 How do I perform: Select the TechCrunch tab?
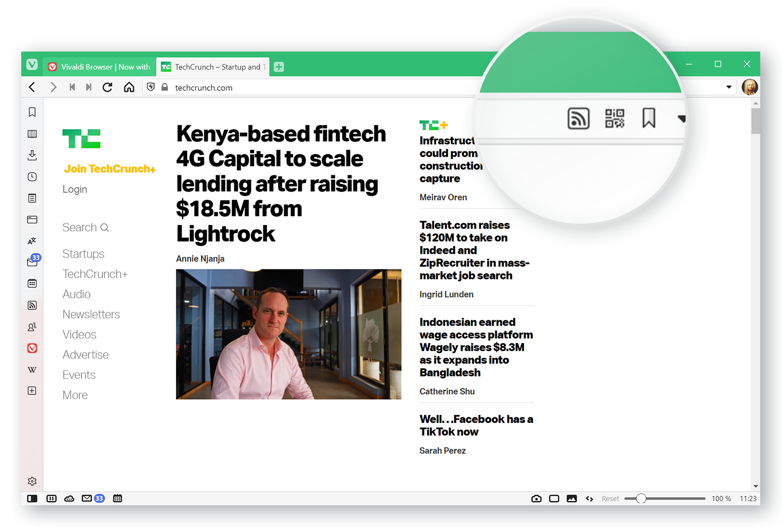[x=213, y=67]
